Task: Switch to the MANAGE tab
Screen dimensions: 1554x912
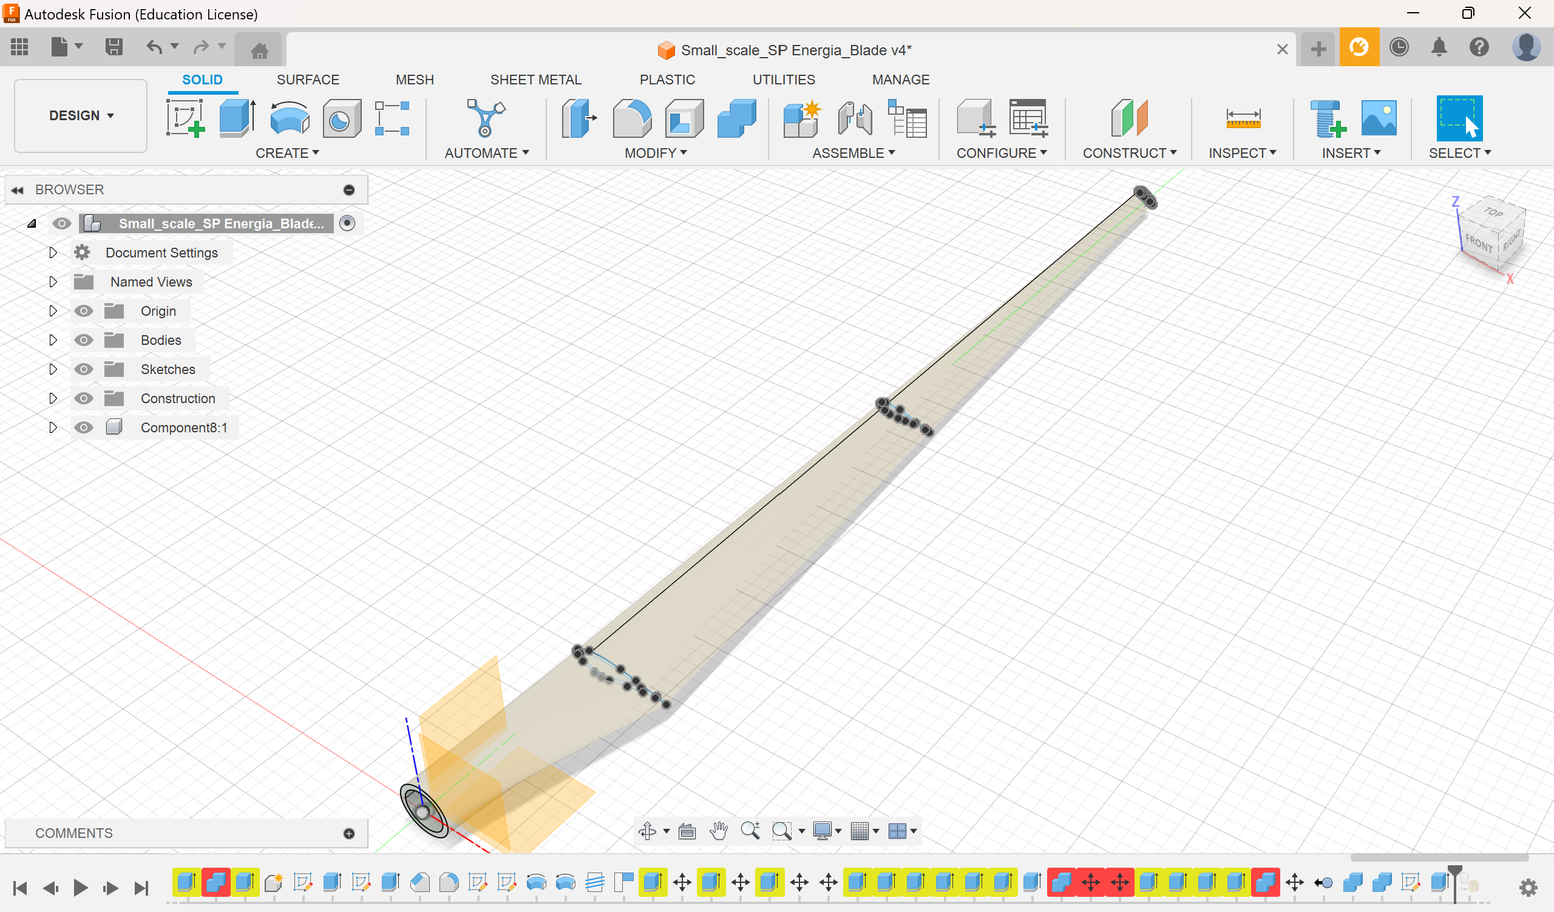Action: 900,80
